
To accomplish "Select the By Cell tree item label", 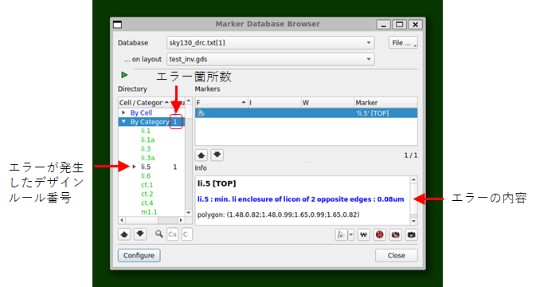I will click(x=141, y=112).
